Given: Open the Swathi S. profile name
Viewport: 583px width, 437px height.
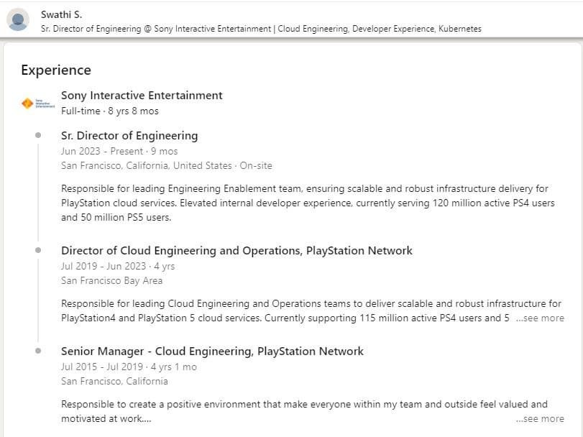Looking at the screenshot, I should click(x=61, y=14).
